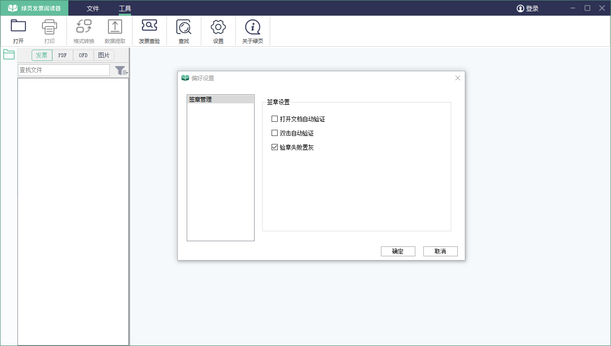The image size is (611, 346).
Task: Click the 确定 button
Action: tap(398, 251)
